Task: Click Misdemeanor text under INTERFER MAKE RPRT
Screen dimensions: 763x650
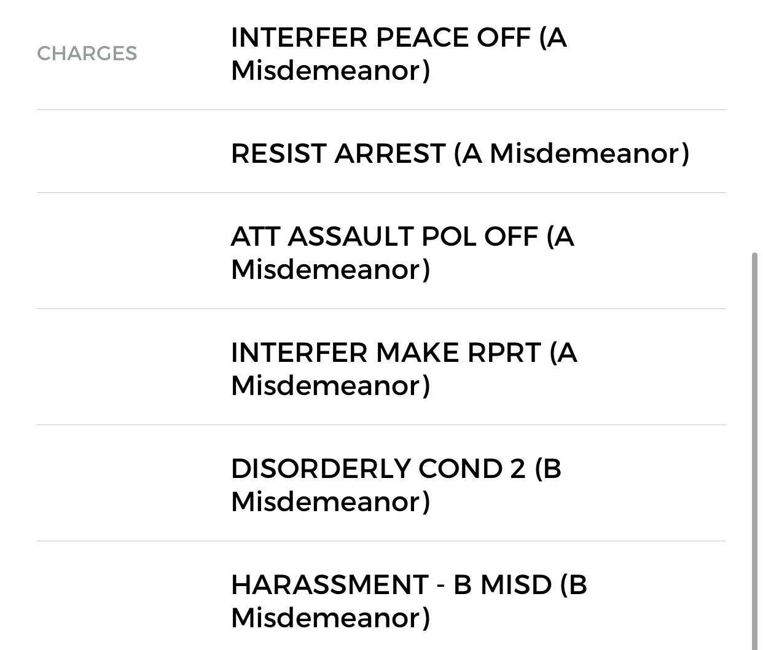Action: point(330,386)
